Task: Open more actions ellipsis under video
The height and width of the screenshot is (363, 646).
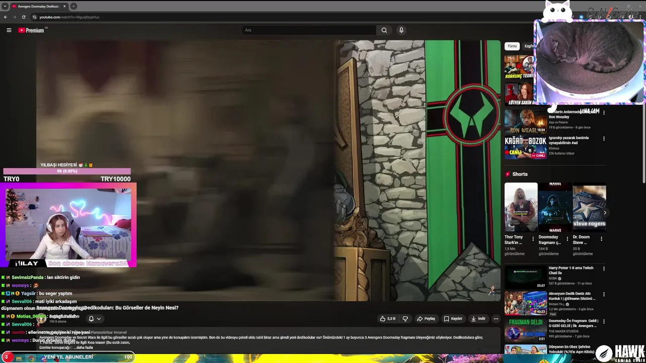Action: (496, 319)
